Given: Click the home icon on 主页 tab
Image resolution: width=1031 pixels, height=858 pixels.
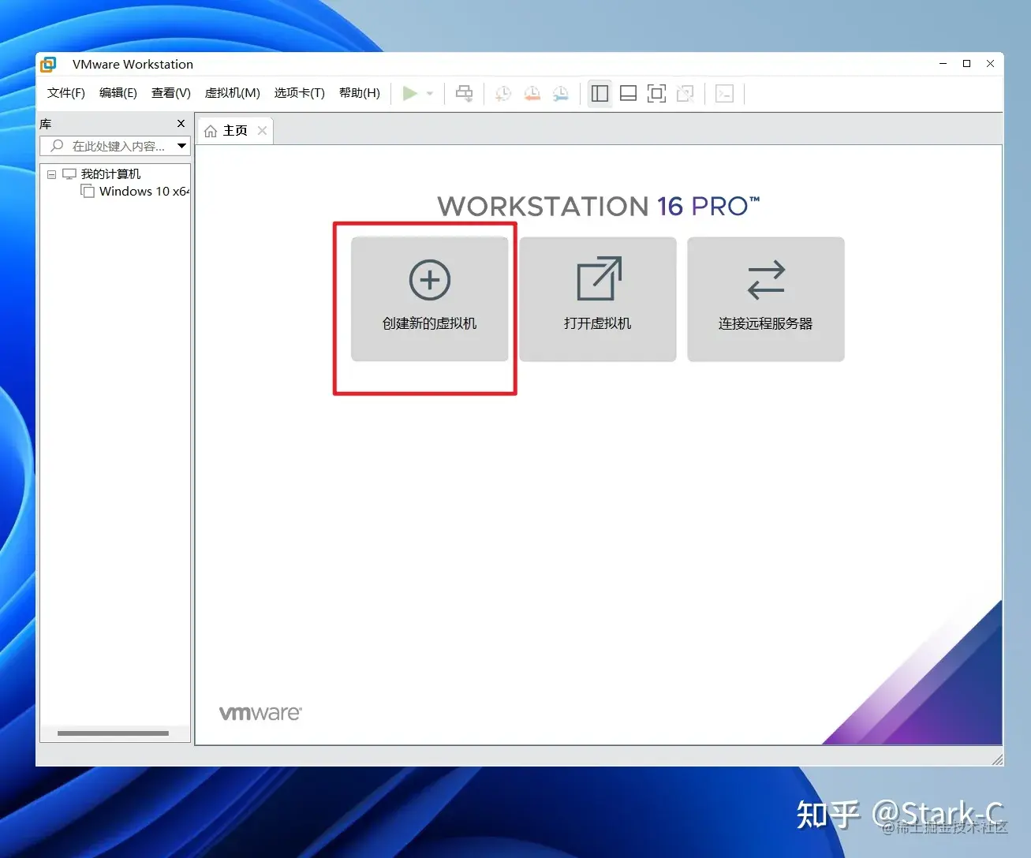Looking at the screenshot, I should pyautogui.click(x=211, y=131).
